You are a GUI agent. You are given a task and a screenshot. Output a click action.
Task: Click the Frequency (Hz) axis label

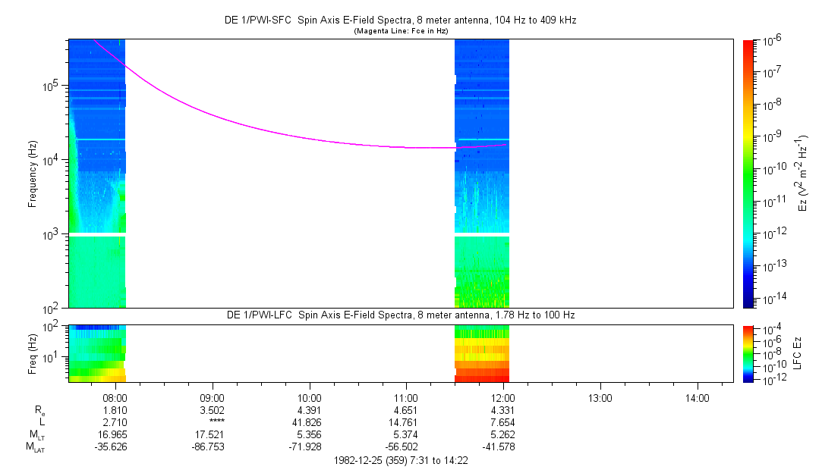click(33, 173)
